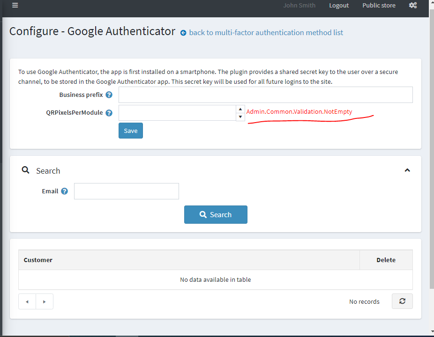This screenshot has width=434, height=337.
Task: Open the settings gears icon
Action: 413,5
